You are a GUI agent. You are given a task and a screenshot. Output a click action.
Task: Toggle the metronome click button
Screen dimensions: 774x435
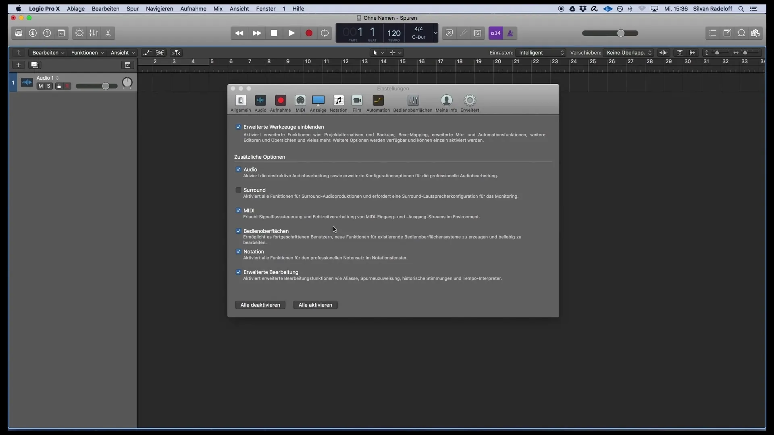tap(510, 33)
